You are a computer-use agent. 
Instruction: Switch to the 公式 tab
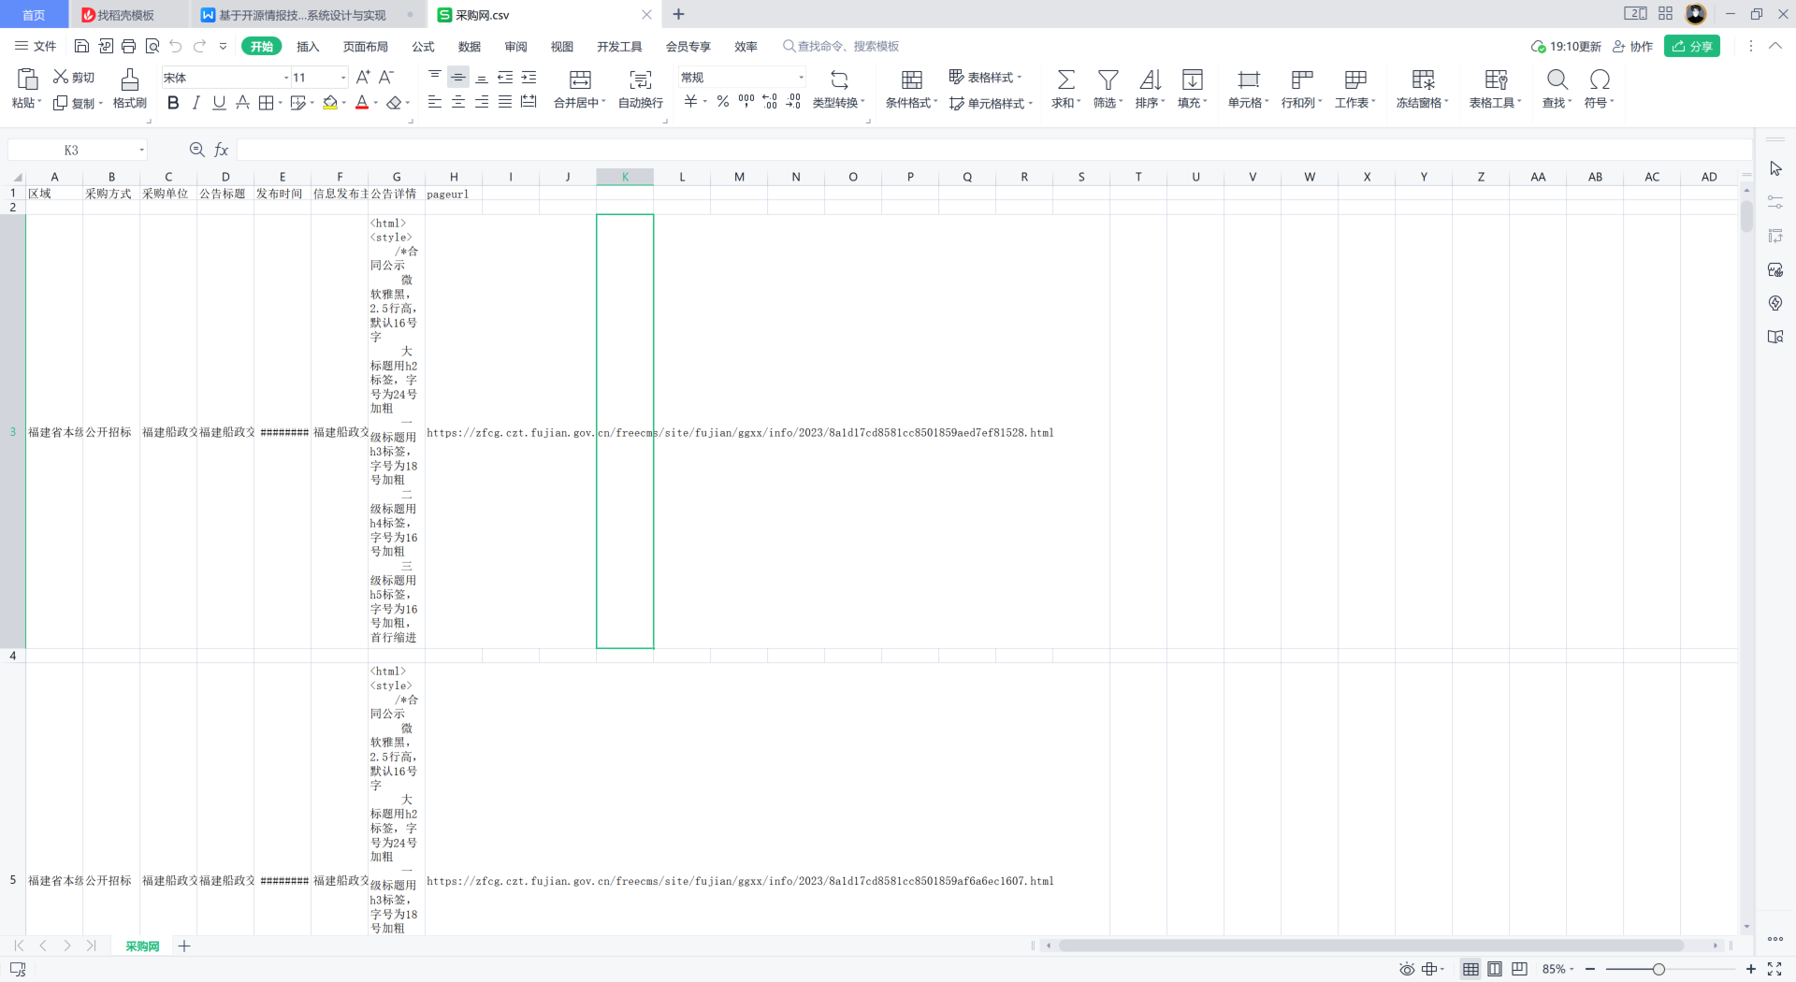pos(423,46)
